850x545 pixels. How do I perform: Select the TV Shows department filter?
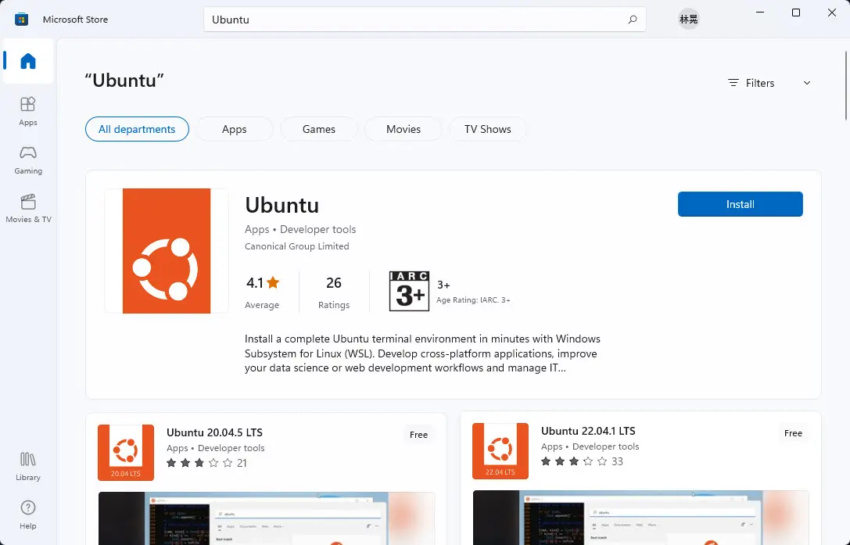pos(487,129)
